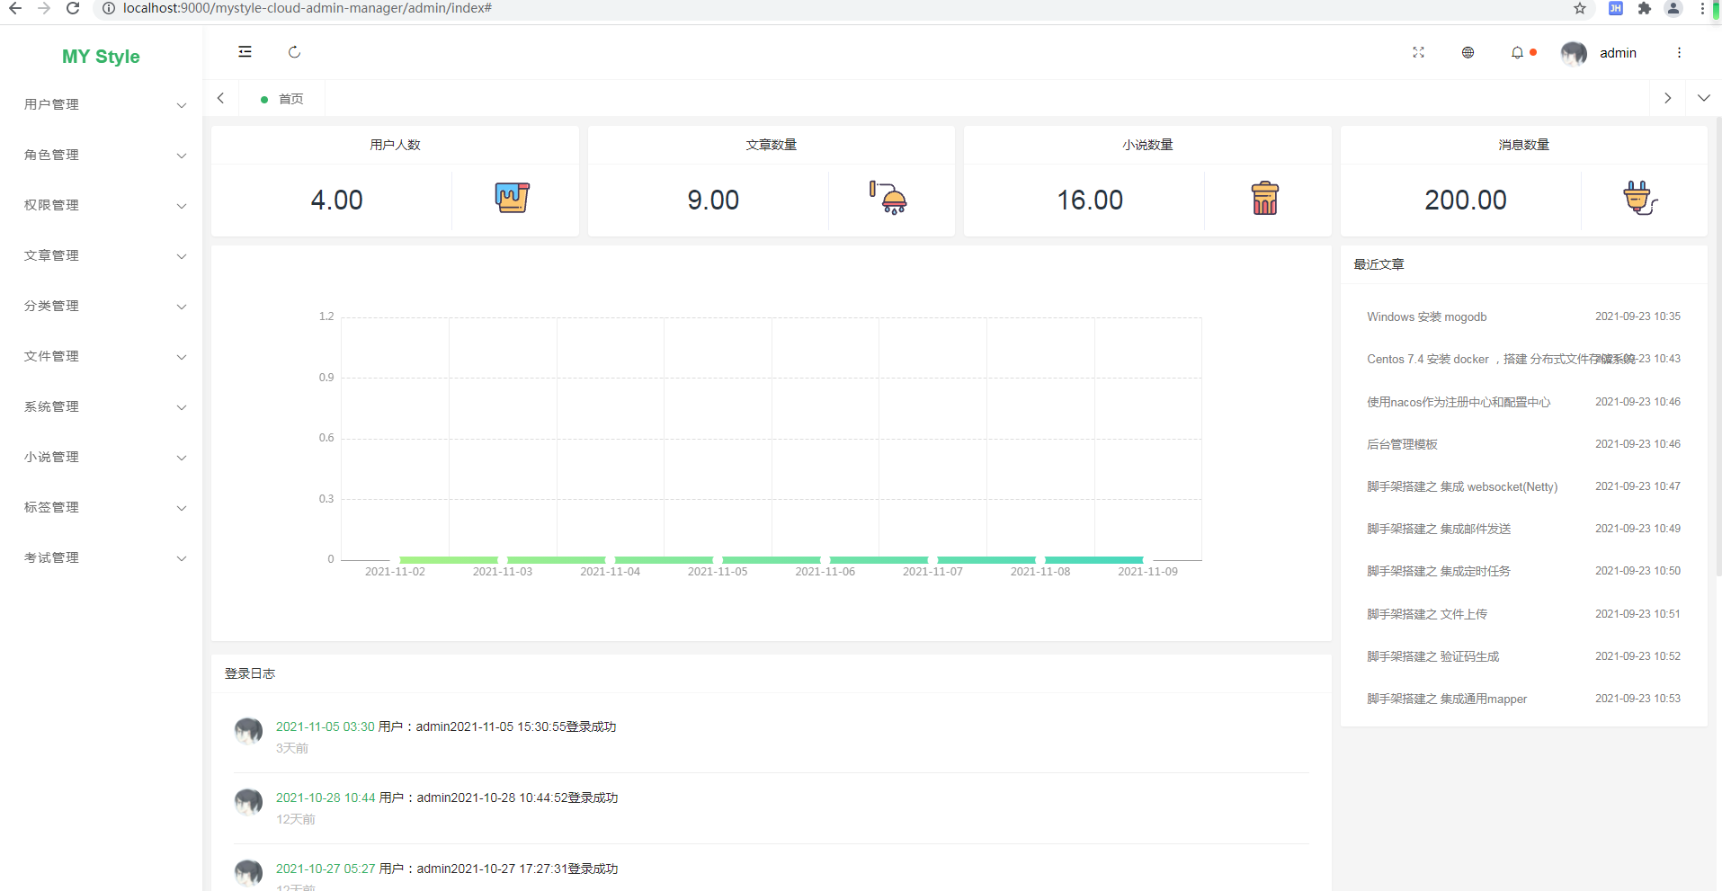Screen dimensions: 1722x891
Task: Enter fullscreen mode using expand icon
Action: [1418, 53]
